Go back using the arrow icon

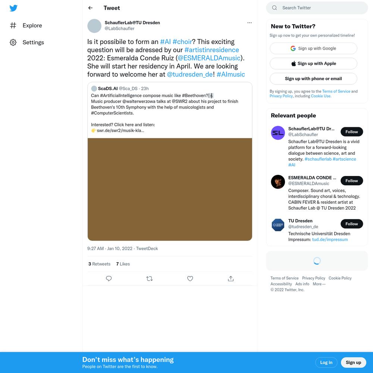click(x=90, y=8)
